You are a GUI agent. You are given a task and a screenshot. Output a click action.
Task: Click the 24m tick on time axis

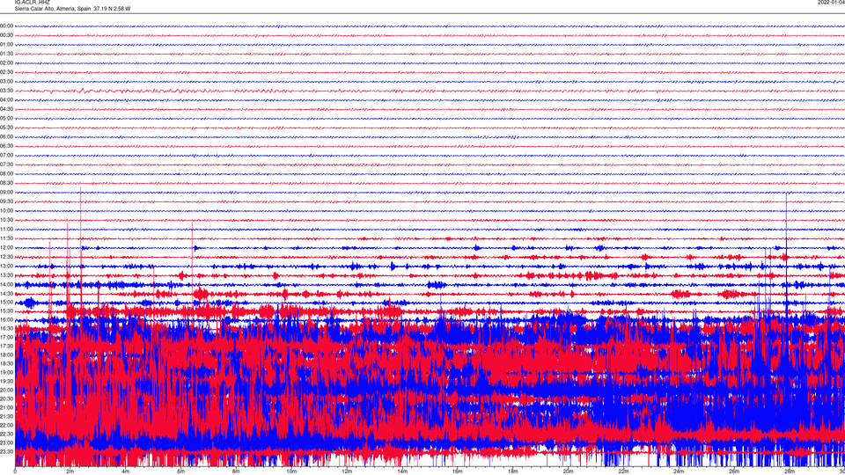[679, 471]
